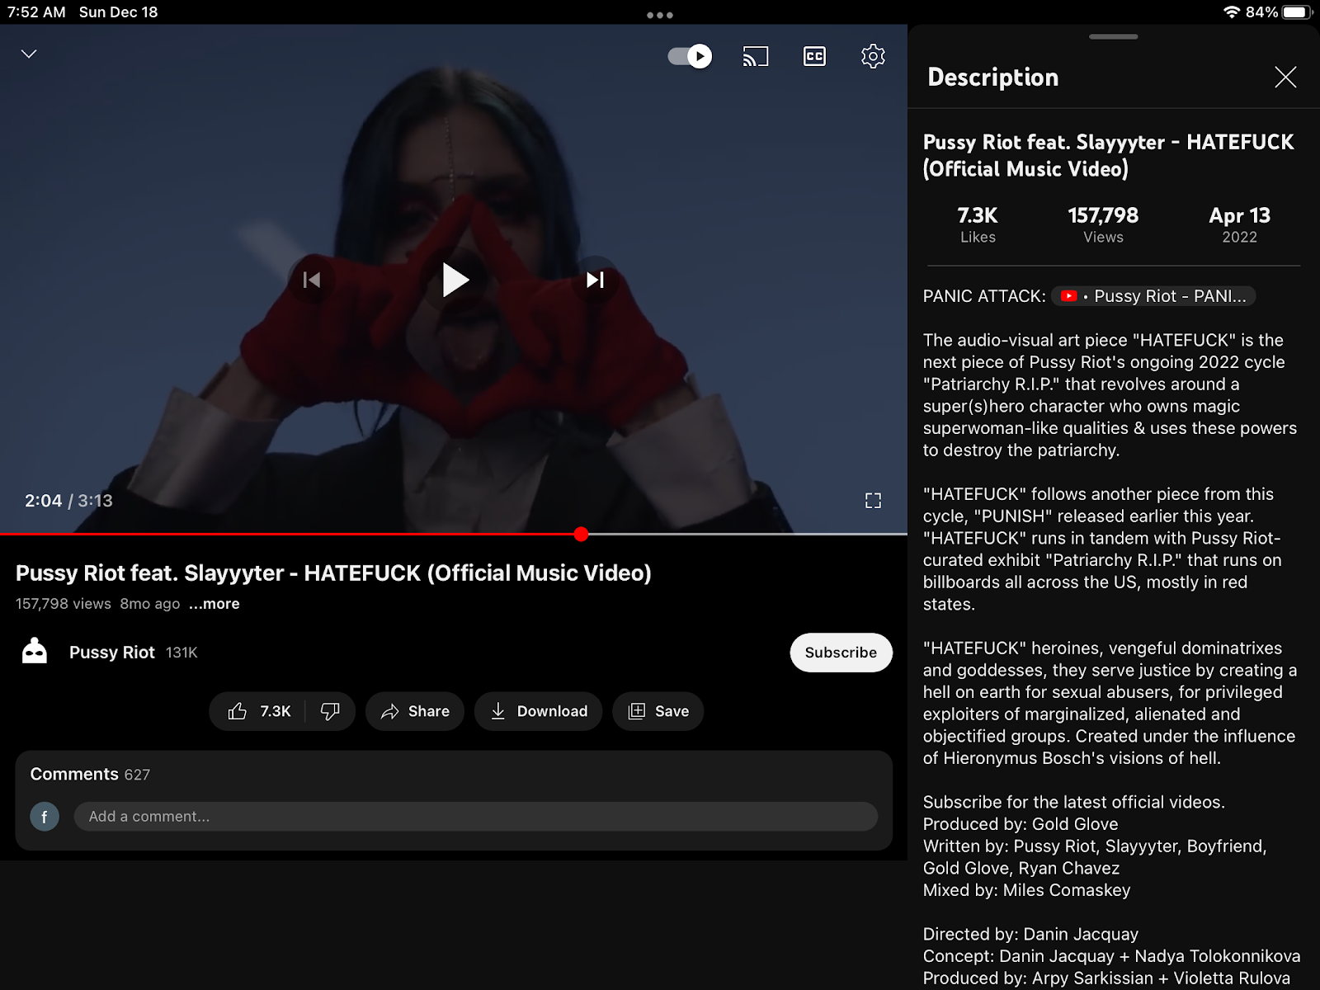The image size is (1320, 990).
Task: Open the Pussy Riot channel name
Action: [112, 653]
